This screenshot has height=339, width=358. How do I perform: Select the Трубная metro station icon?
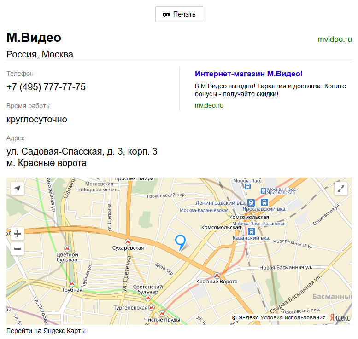pyautogui.click(x=72, y=284)
